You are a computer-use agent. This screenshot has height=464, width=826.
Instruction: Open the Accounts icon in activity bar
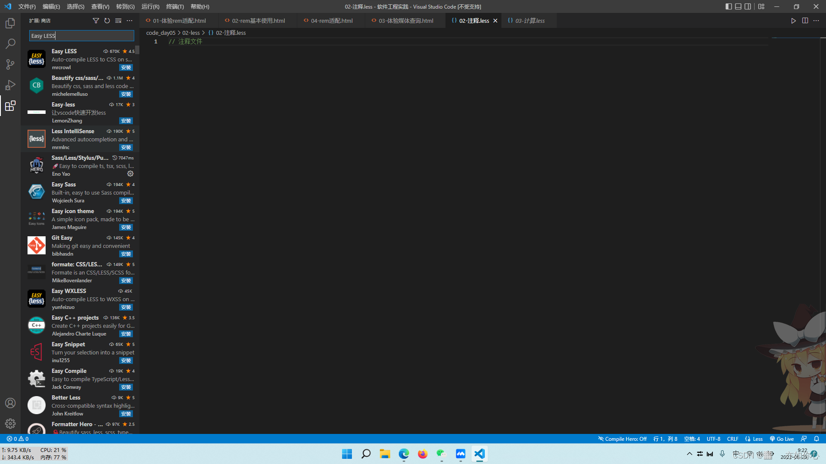click(x=10, y=403)
